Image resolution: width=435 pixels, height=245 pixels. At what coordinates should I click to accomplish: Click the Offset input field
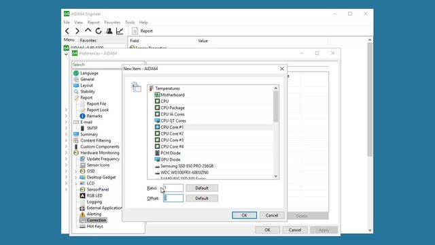click(x=173, y=198)
